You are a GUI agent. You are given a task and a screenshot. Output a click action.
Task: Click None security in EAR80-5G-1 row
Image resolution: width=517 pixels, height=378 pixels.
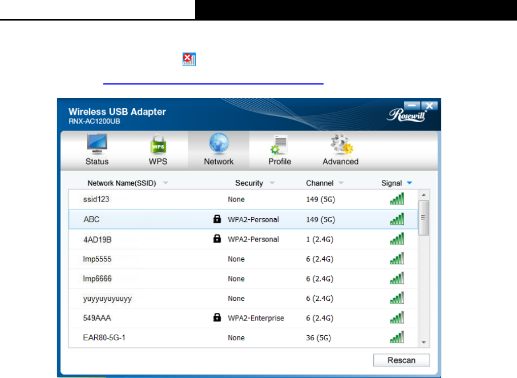point(236,338)
